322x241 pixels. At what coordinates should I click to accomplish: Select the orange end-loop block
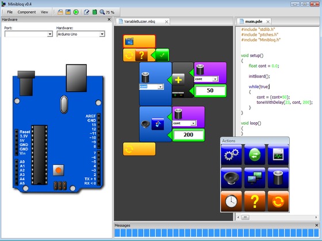click(x=139, y=149)
